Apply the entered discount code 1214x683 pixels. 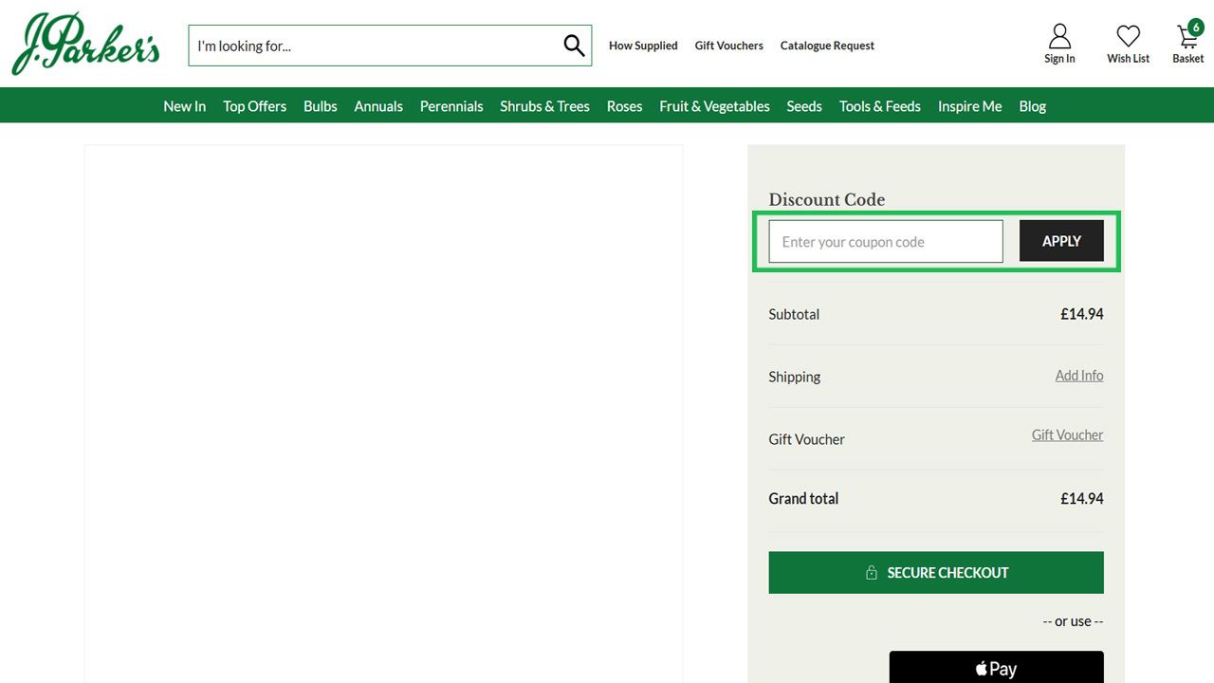tap(1061, 241)
